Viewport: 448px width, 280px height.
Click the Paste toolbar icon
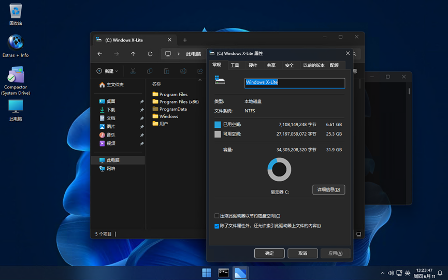click(166, 71)
